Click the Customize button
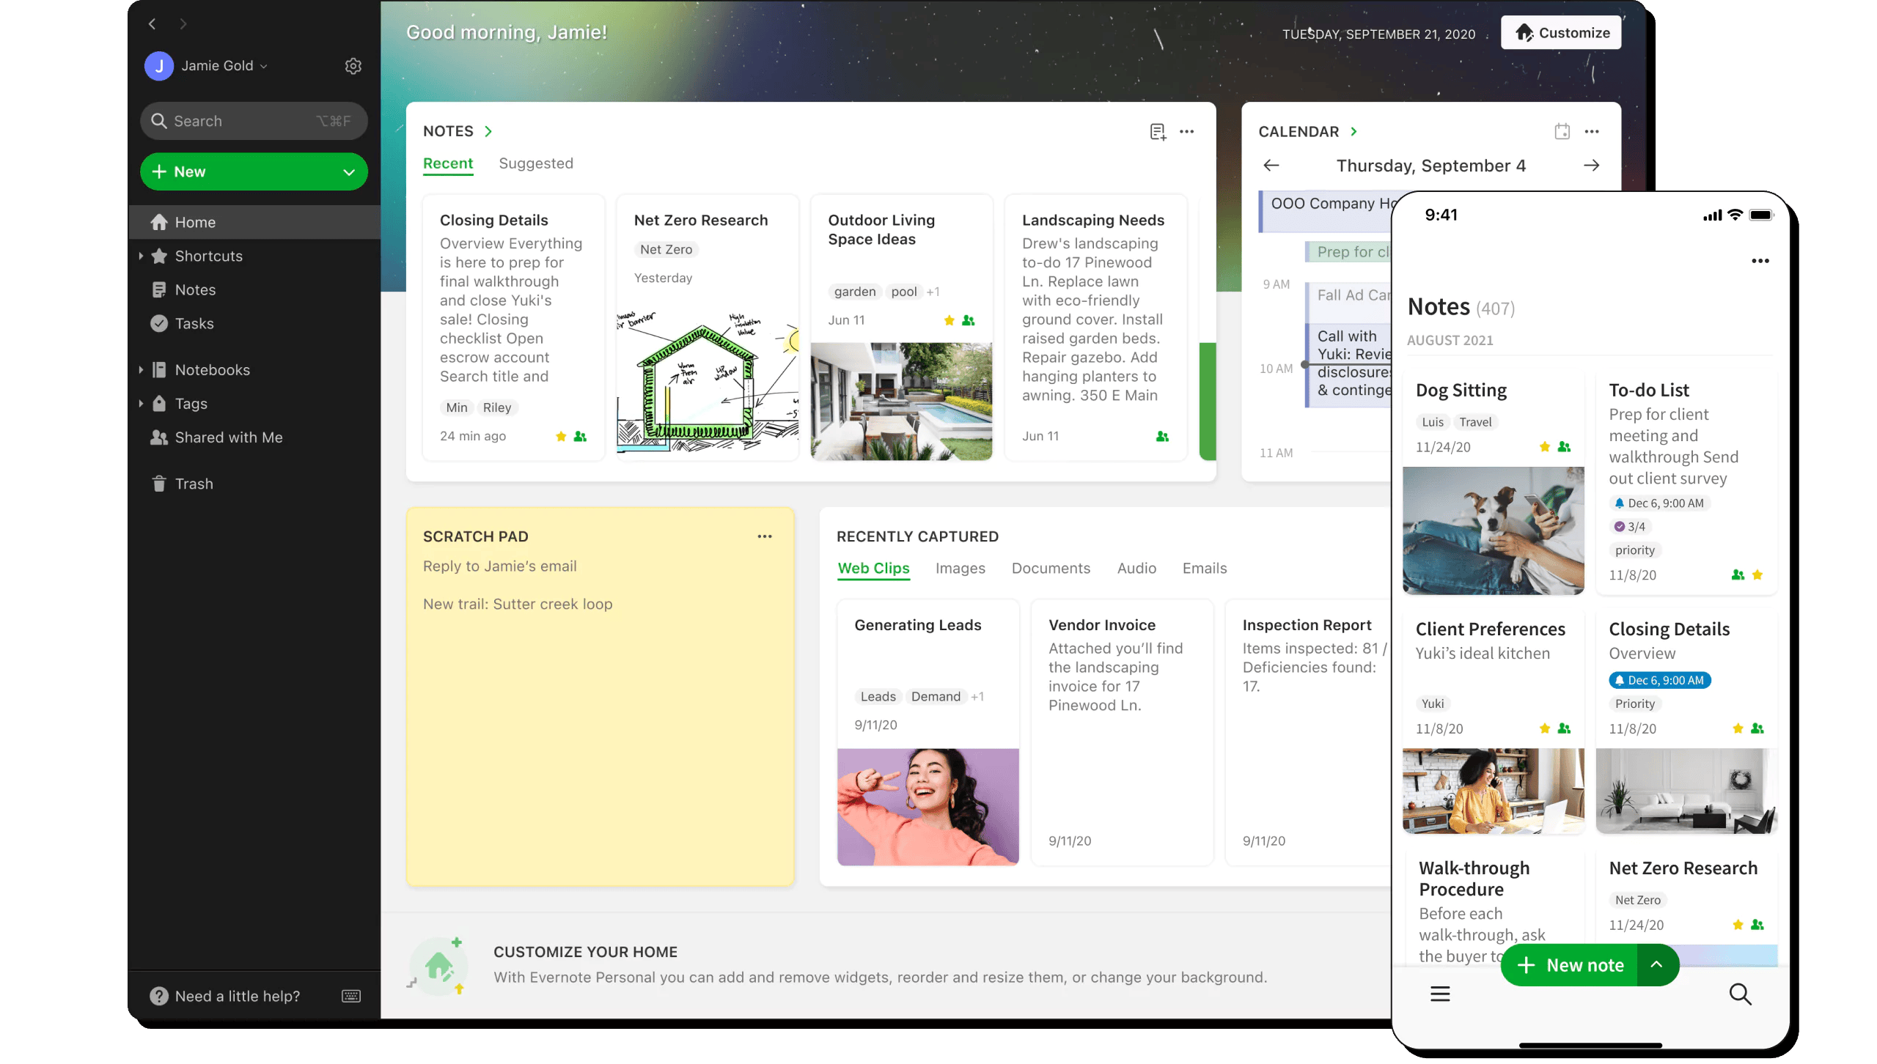 (x=1560, y=32)
